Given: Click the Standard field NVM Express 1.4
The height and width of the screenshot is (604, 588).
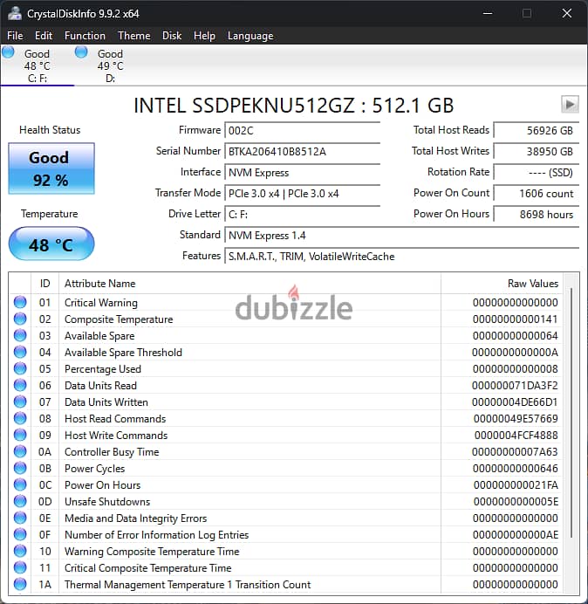Looking at the screenshot, I should point(401,236).
